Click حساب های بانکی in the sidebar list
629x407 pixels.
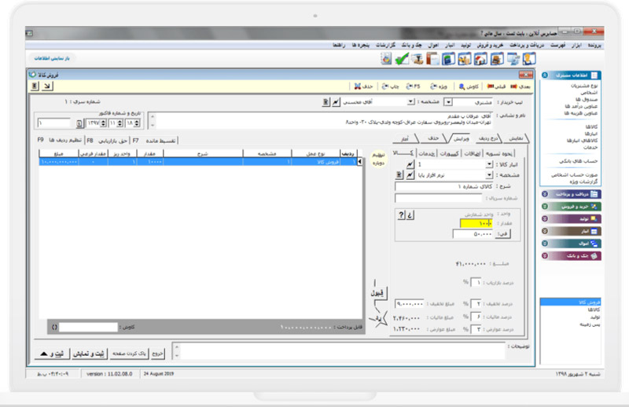pyautogui.click(x=579, y=161)
